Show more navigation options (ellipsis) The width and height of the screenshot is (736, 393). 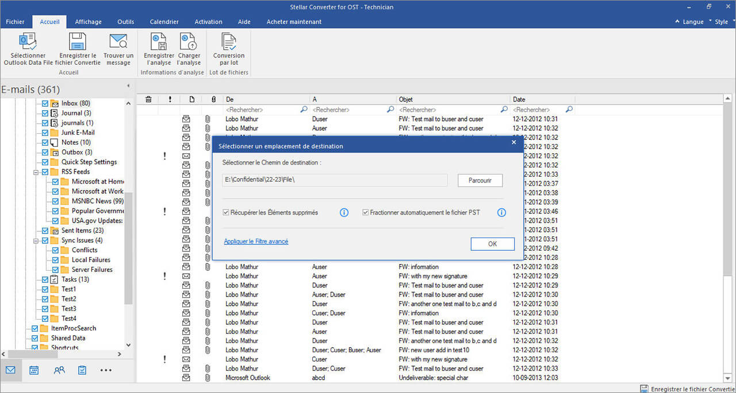tap(106, 371)
